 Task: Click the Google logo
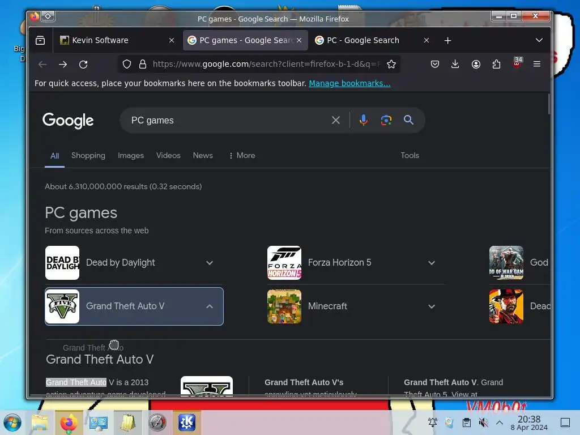[x=68, y=121]
